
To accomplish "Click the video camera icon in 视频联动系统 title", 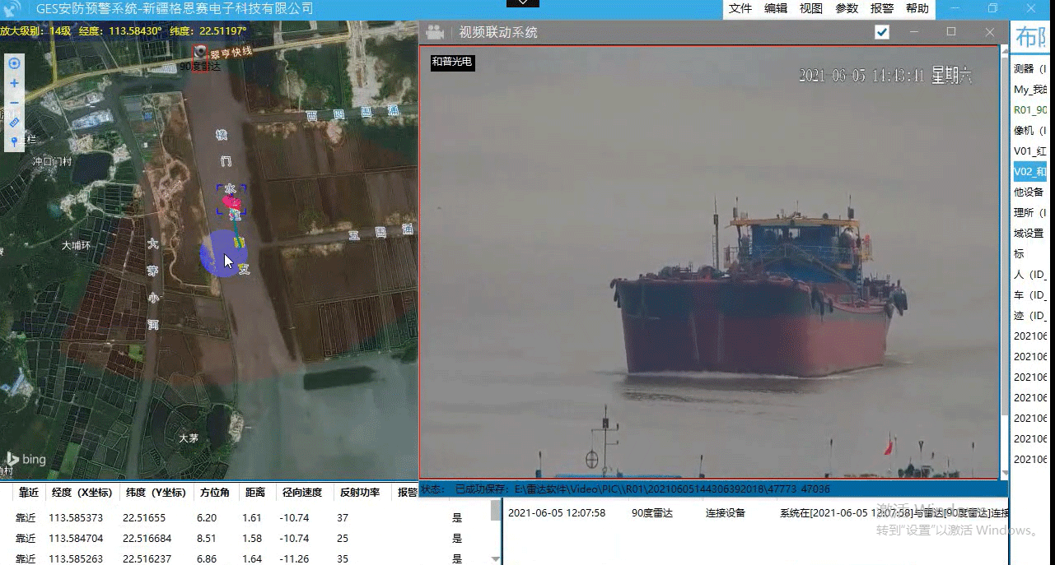I will pos(435,32).
